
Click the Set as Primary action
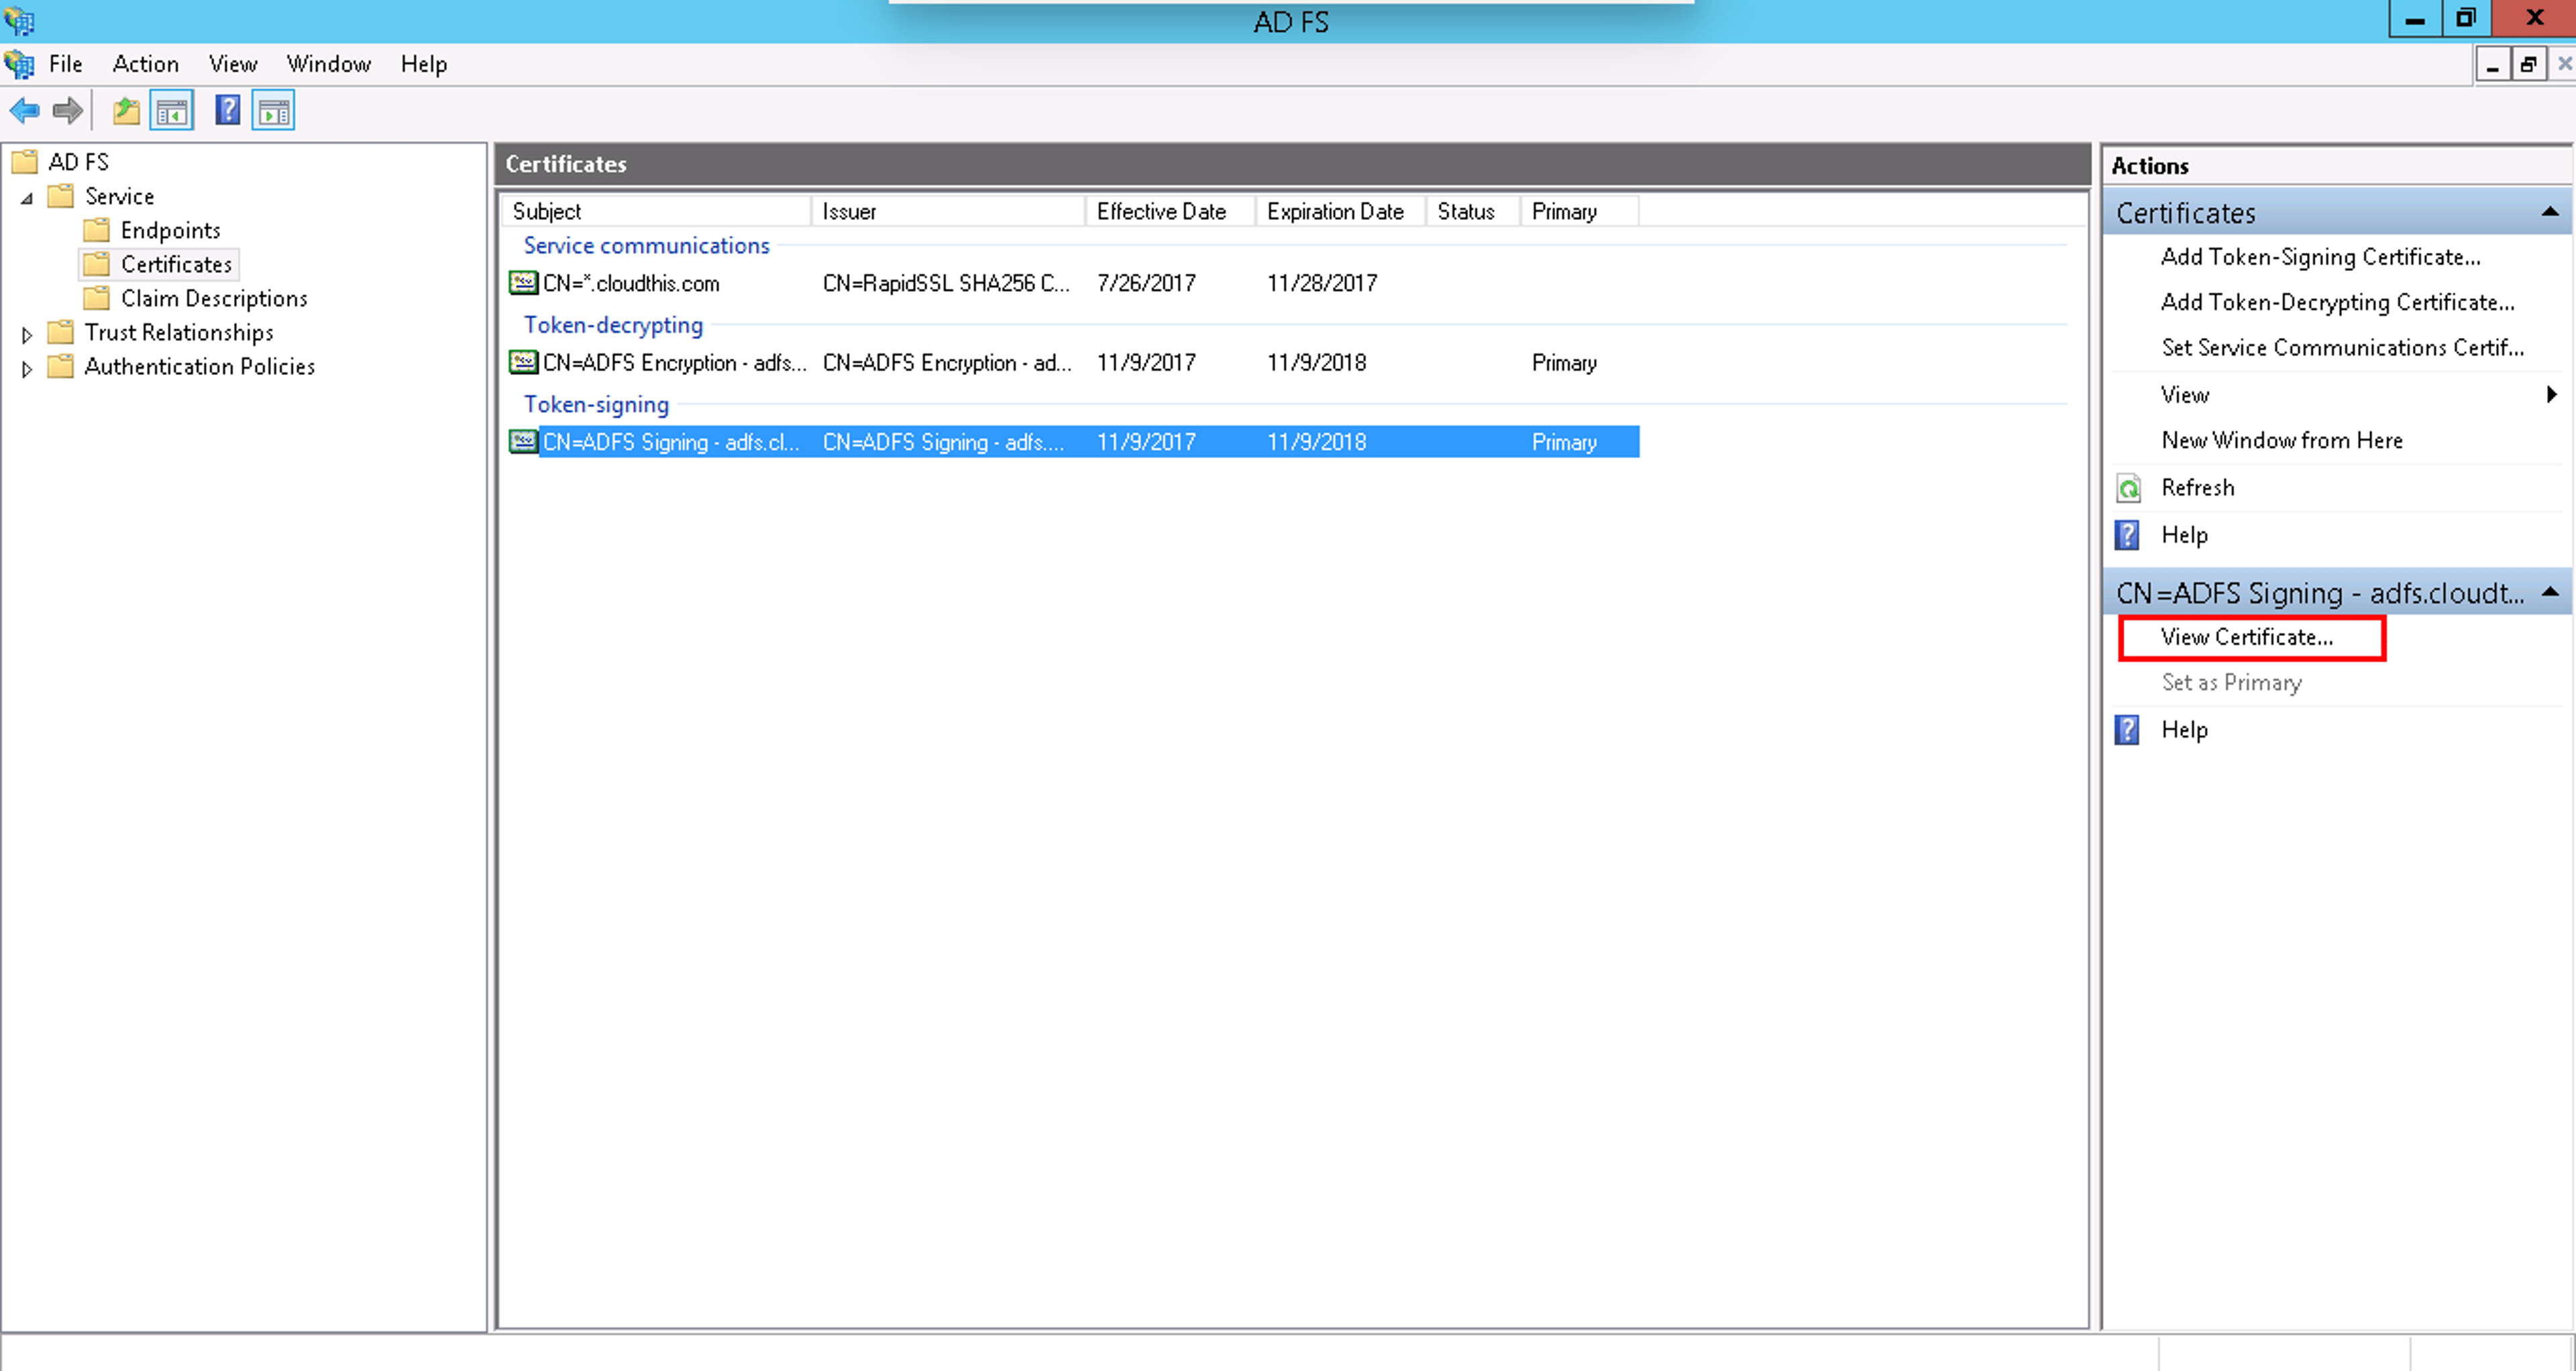pos(2232,682)
